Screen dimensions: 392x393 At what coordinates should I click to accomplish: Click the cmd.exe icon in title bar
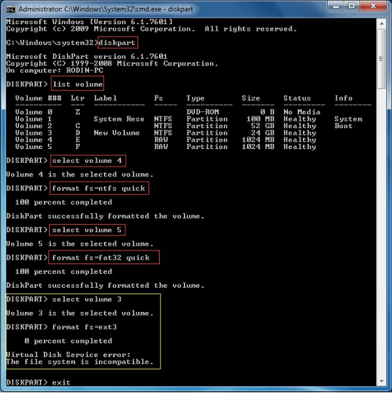(x=11, y=10)
